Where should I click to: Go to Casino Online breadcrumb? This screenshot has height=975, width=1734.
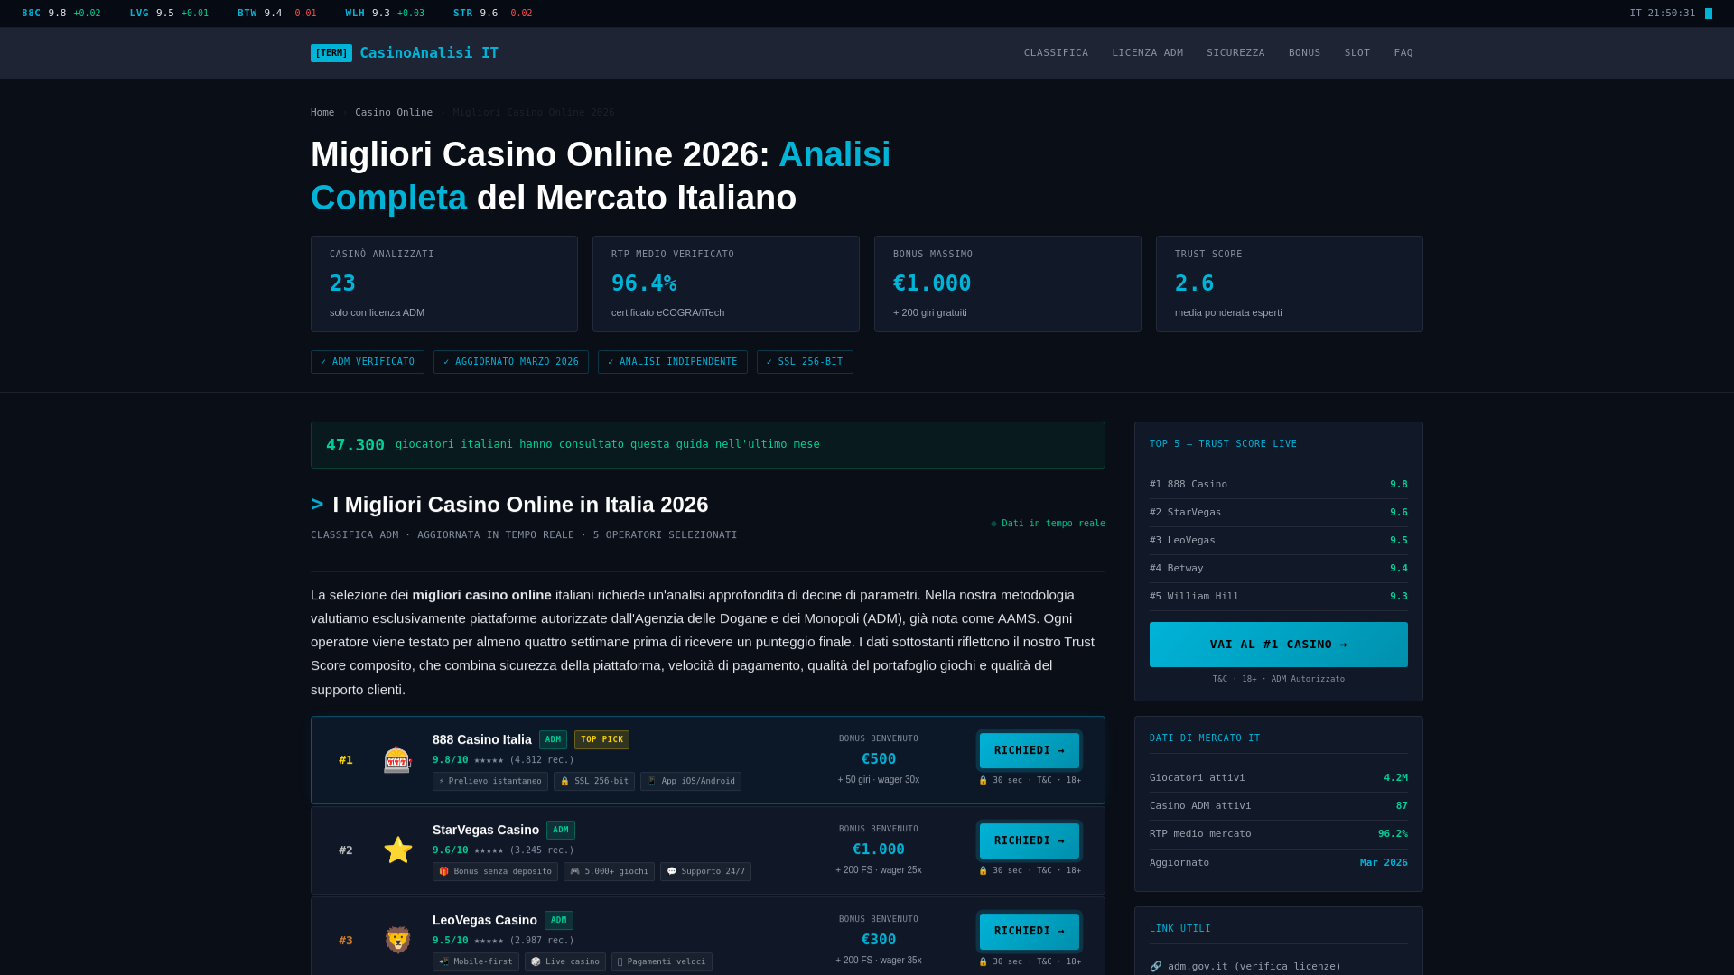coord(394,113)
